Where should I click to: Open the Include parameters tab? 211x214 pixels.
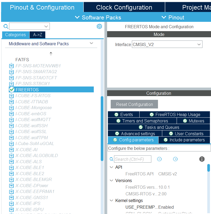coord(184,140)
